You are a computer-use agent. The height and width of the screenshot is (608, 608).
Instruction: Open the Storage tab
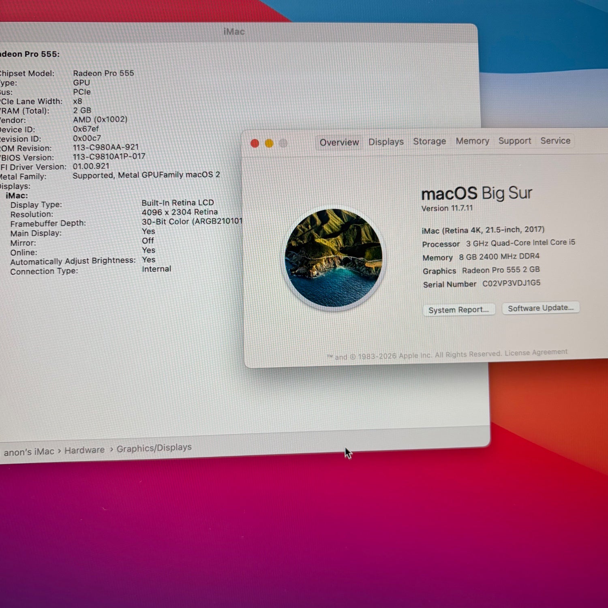tap(429, 141)
